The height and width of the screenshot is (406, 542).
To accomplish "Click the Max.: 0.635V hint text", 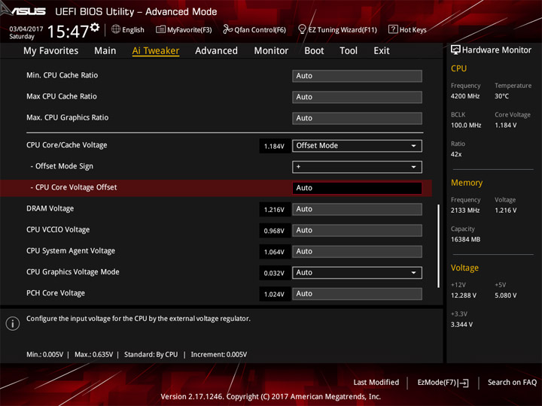I will [x=93, y=355].
